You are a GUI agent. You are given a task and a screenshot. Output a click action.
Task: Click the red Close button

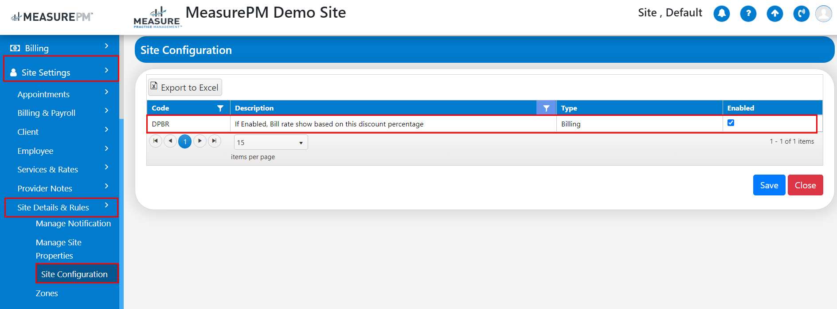tap(805, 185)
